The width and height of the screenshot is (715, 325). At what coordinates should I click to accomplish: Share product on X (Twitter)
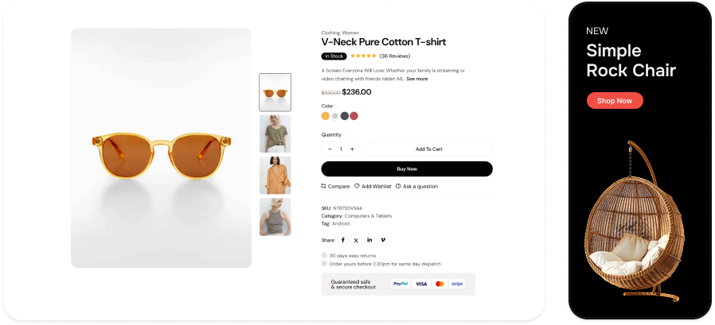(x=356, y=239)
